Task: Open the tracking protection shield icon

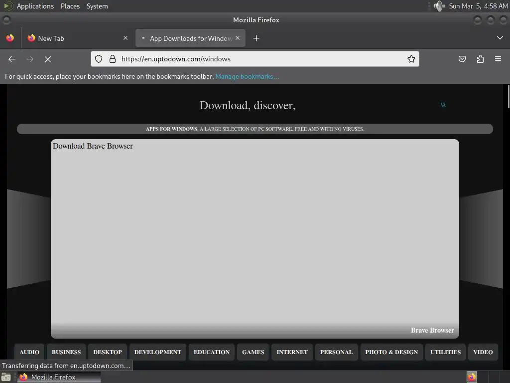Action: point(99,59)
